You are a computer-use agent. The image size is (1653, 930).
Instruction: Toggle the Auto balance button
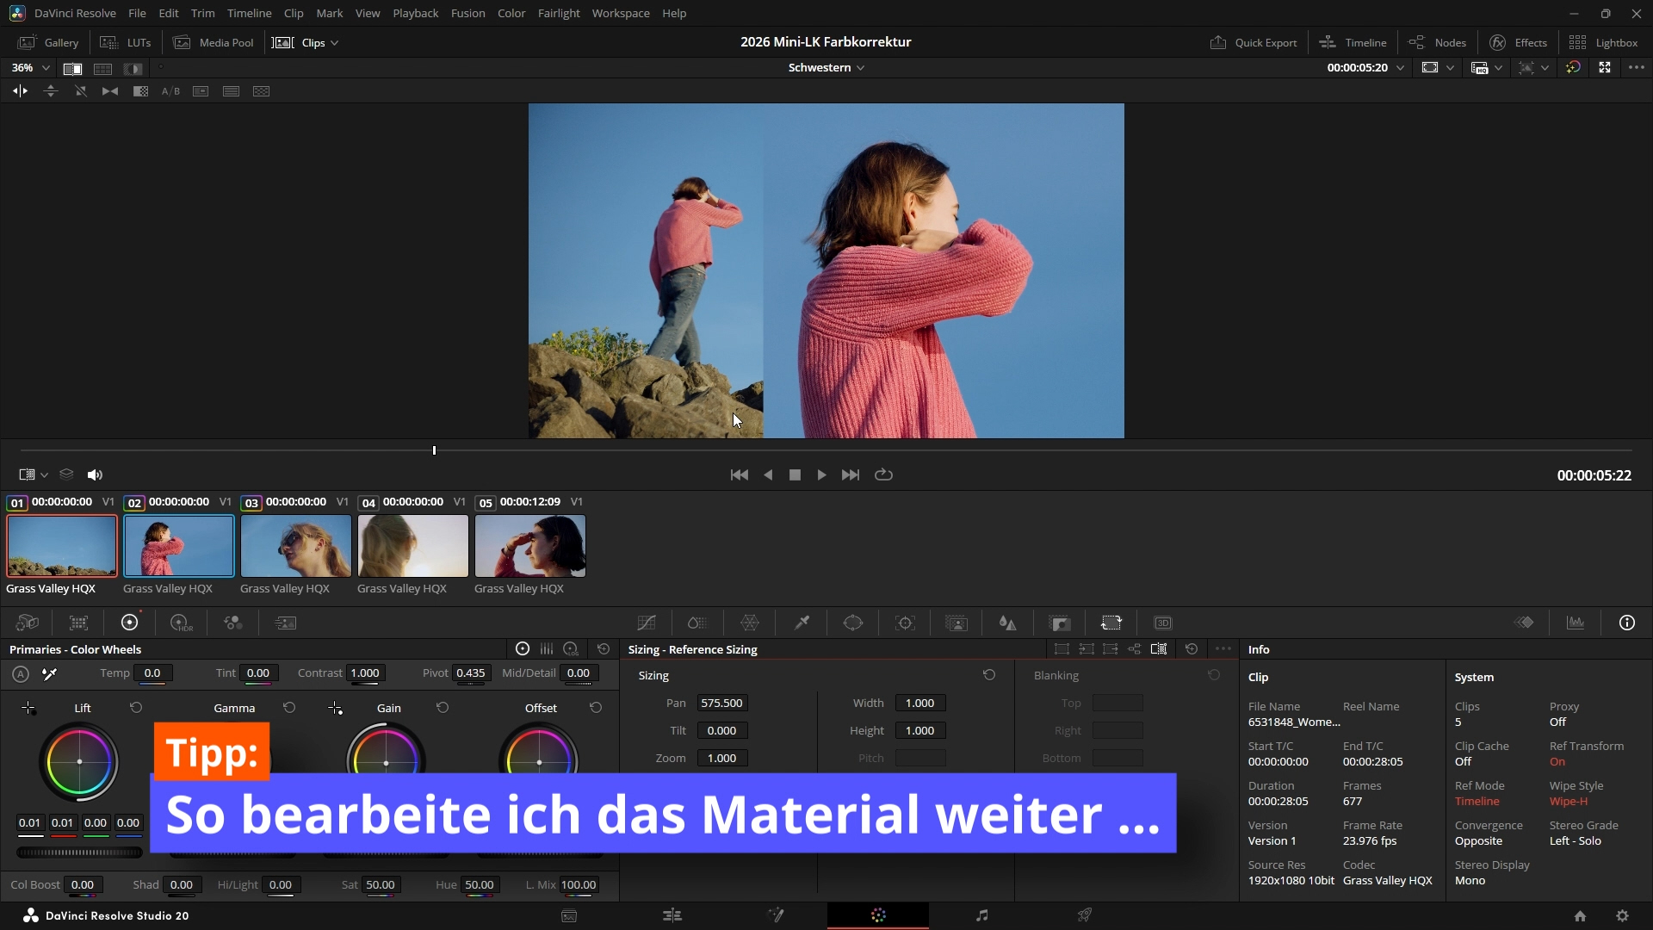(21, 673)
